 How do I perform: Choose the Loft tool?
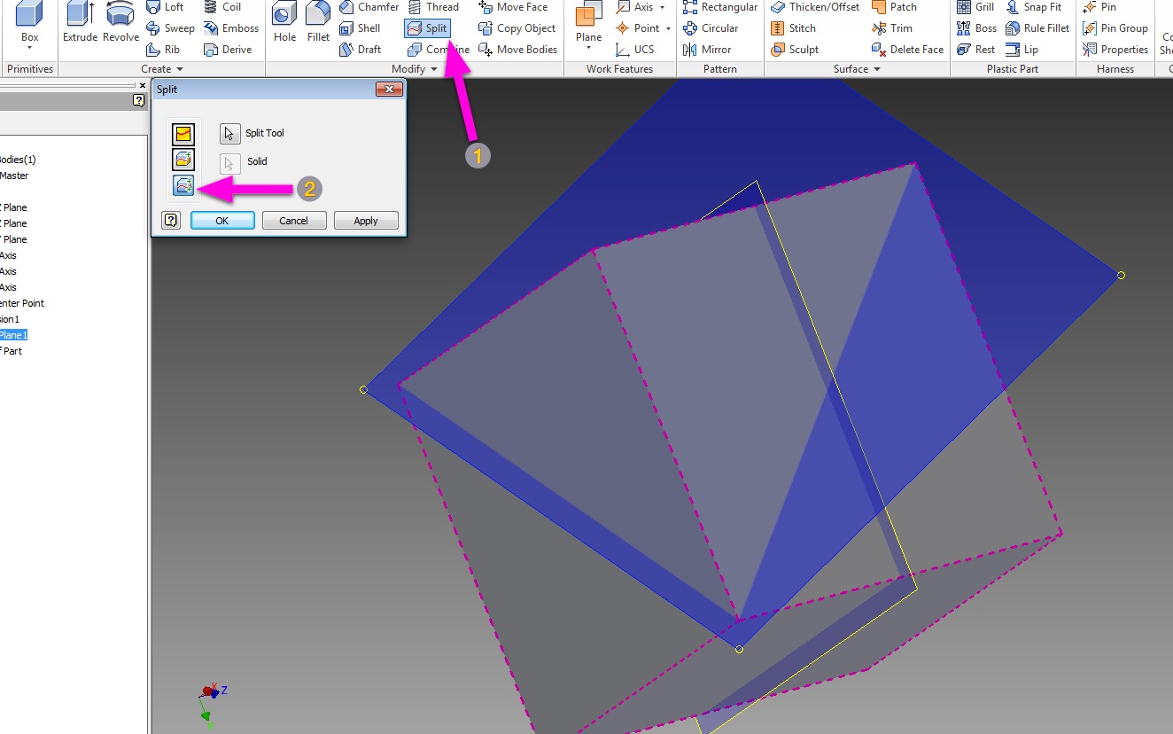point(166,7)
